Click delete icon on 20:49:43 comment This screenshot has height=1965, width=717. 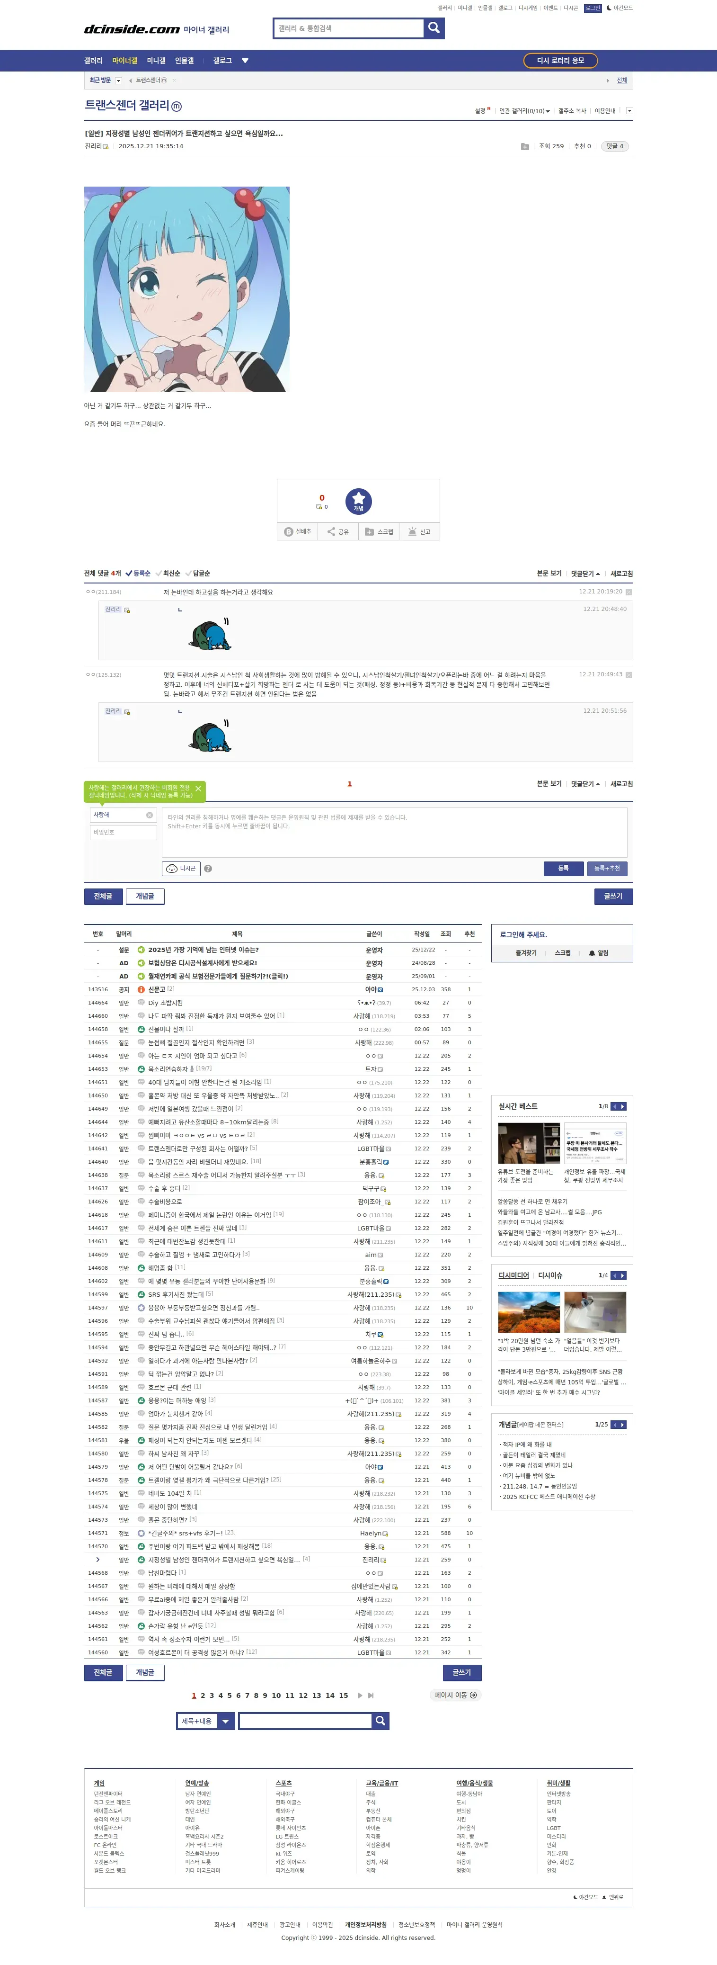628,675
